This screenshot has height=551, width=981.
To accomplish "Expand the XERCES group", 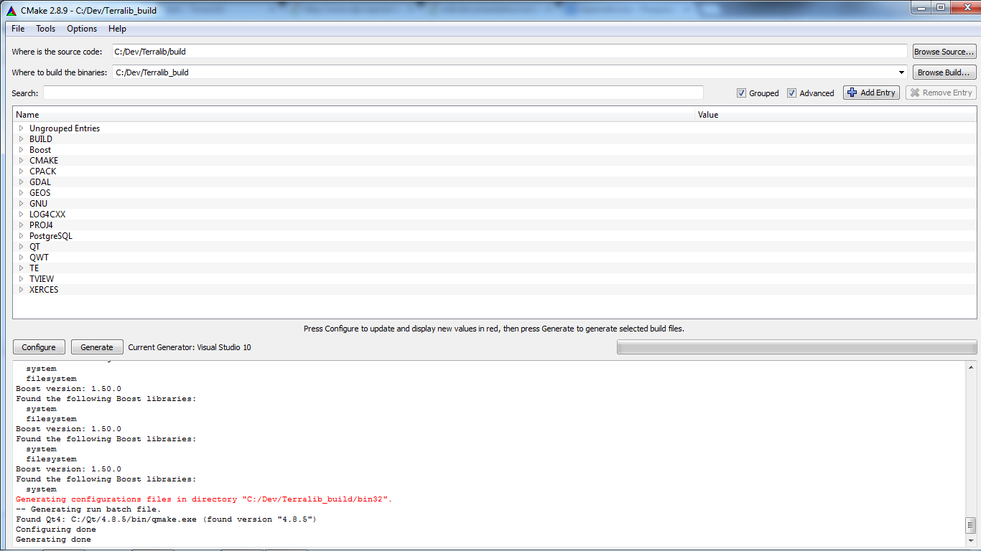I will (22, 290).
